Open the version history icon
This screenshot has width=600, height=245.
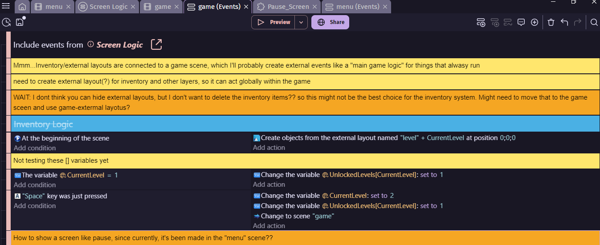[6, 22]
